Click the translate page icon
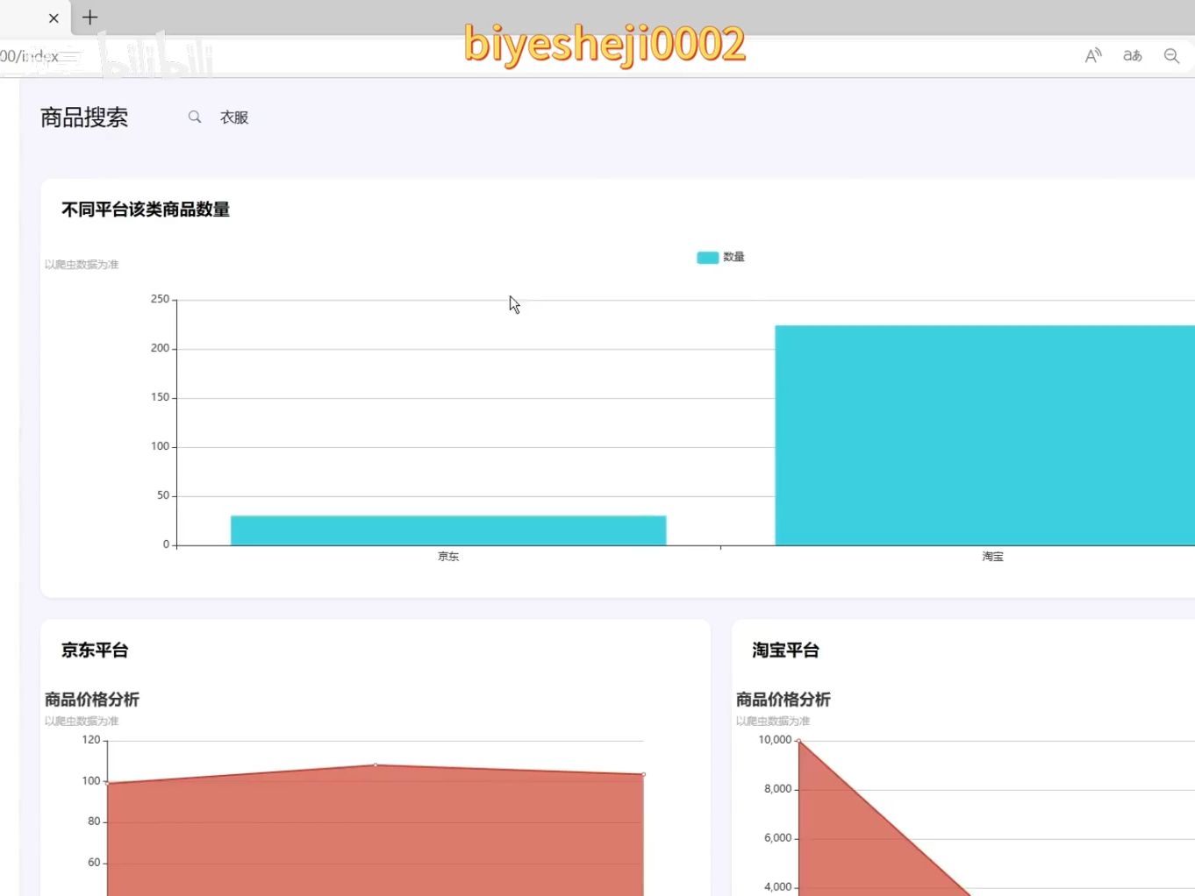This screenshot has width=1195, height=896. click(1133, 56)
